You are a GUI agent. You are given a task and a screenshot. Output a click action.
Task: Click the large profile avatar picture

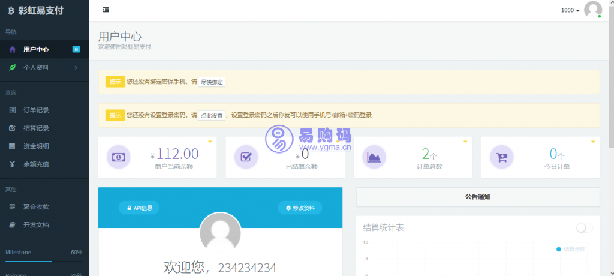pos(220,233)
